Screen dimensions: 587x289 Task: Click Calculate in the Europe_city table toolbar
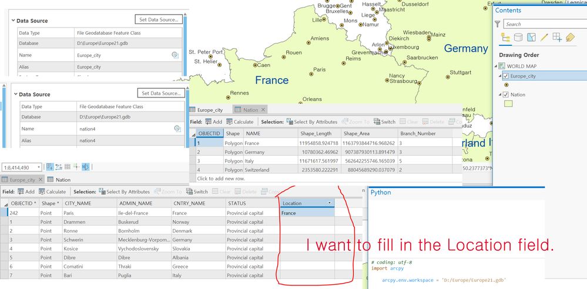52,191
